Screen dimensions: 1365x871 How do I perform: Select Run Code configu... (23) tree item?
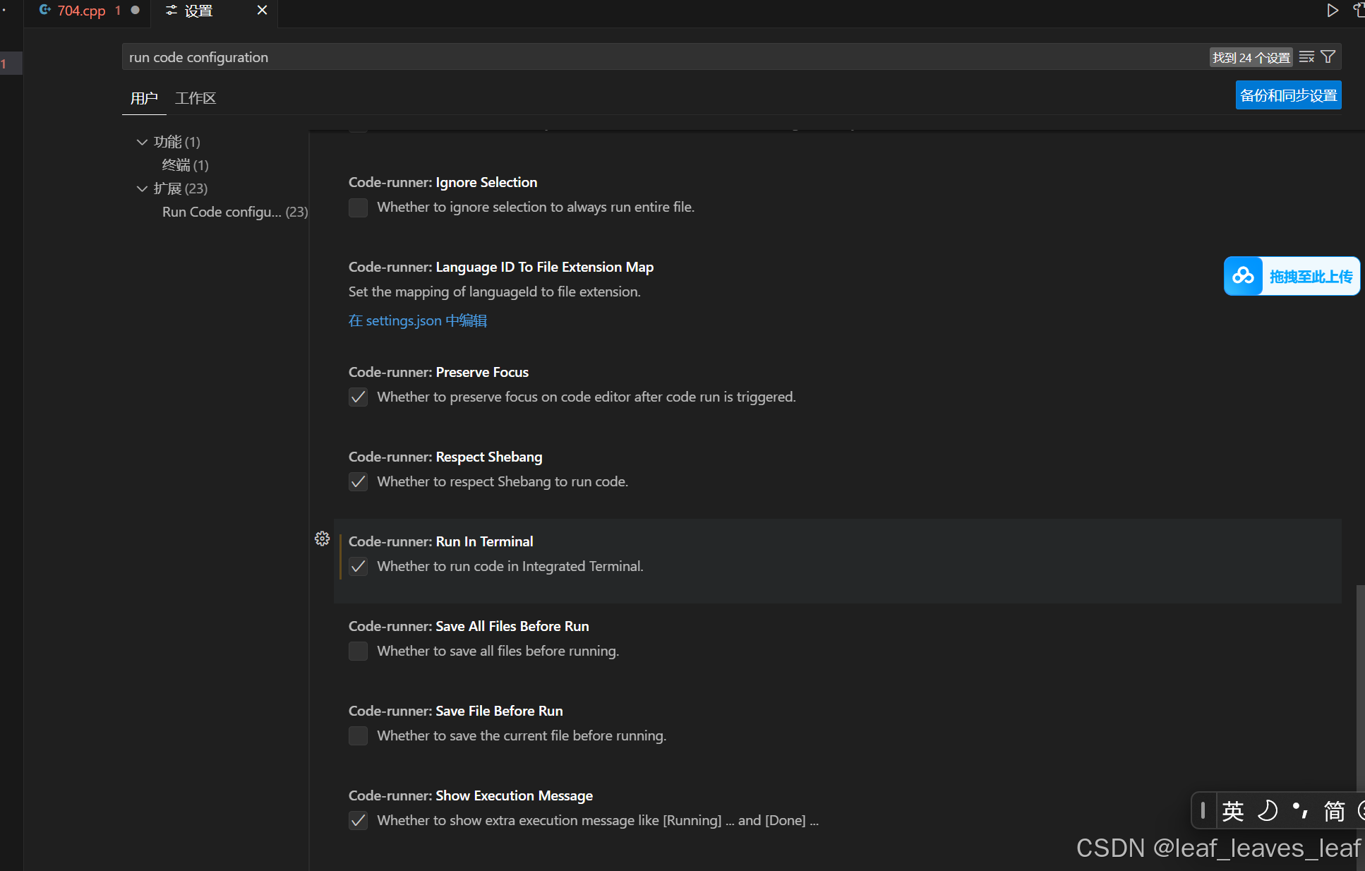tap(235, 212)
